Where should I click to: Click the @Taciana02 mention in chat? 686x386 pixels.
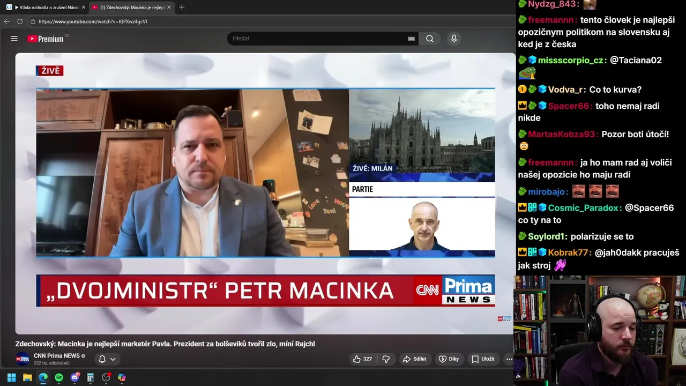pyautogui.click(x=636, y=60)
